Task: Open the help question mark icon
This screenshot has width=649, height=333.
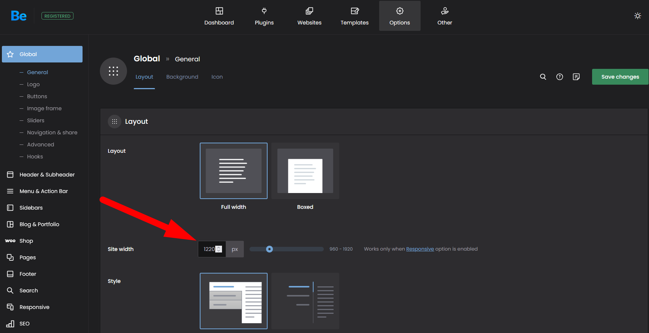Action: tap(559, 77)
